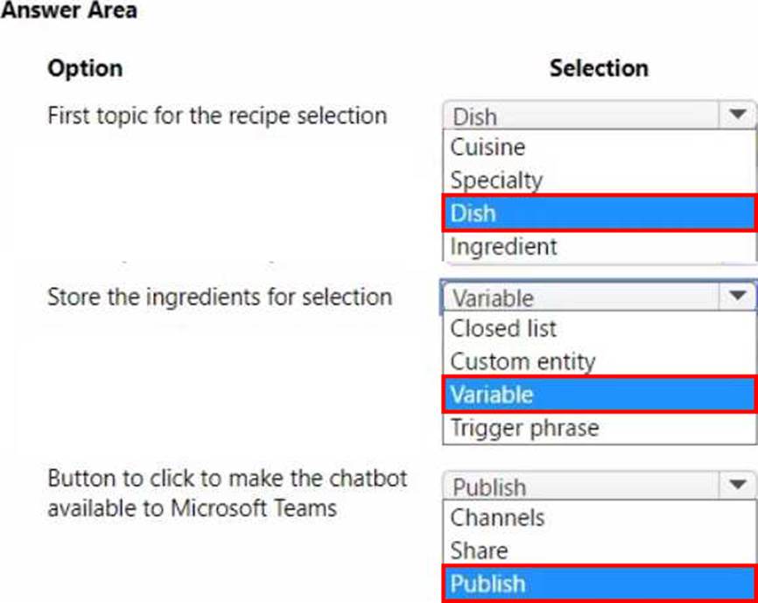
Task: Select Closed list for storing ingredients
Action: coord(503,329)
